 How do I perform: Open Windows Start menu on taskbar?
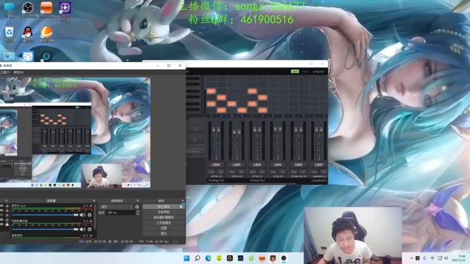click(186, 258)
